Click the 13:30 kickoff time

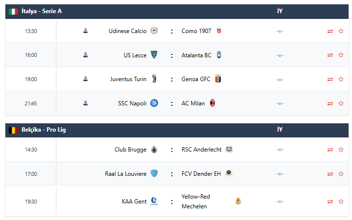pyautogui.click(x=31, y=31)
